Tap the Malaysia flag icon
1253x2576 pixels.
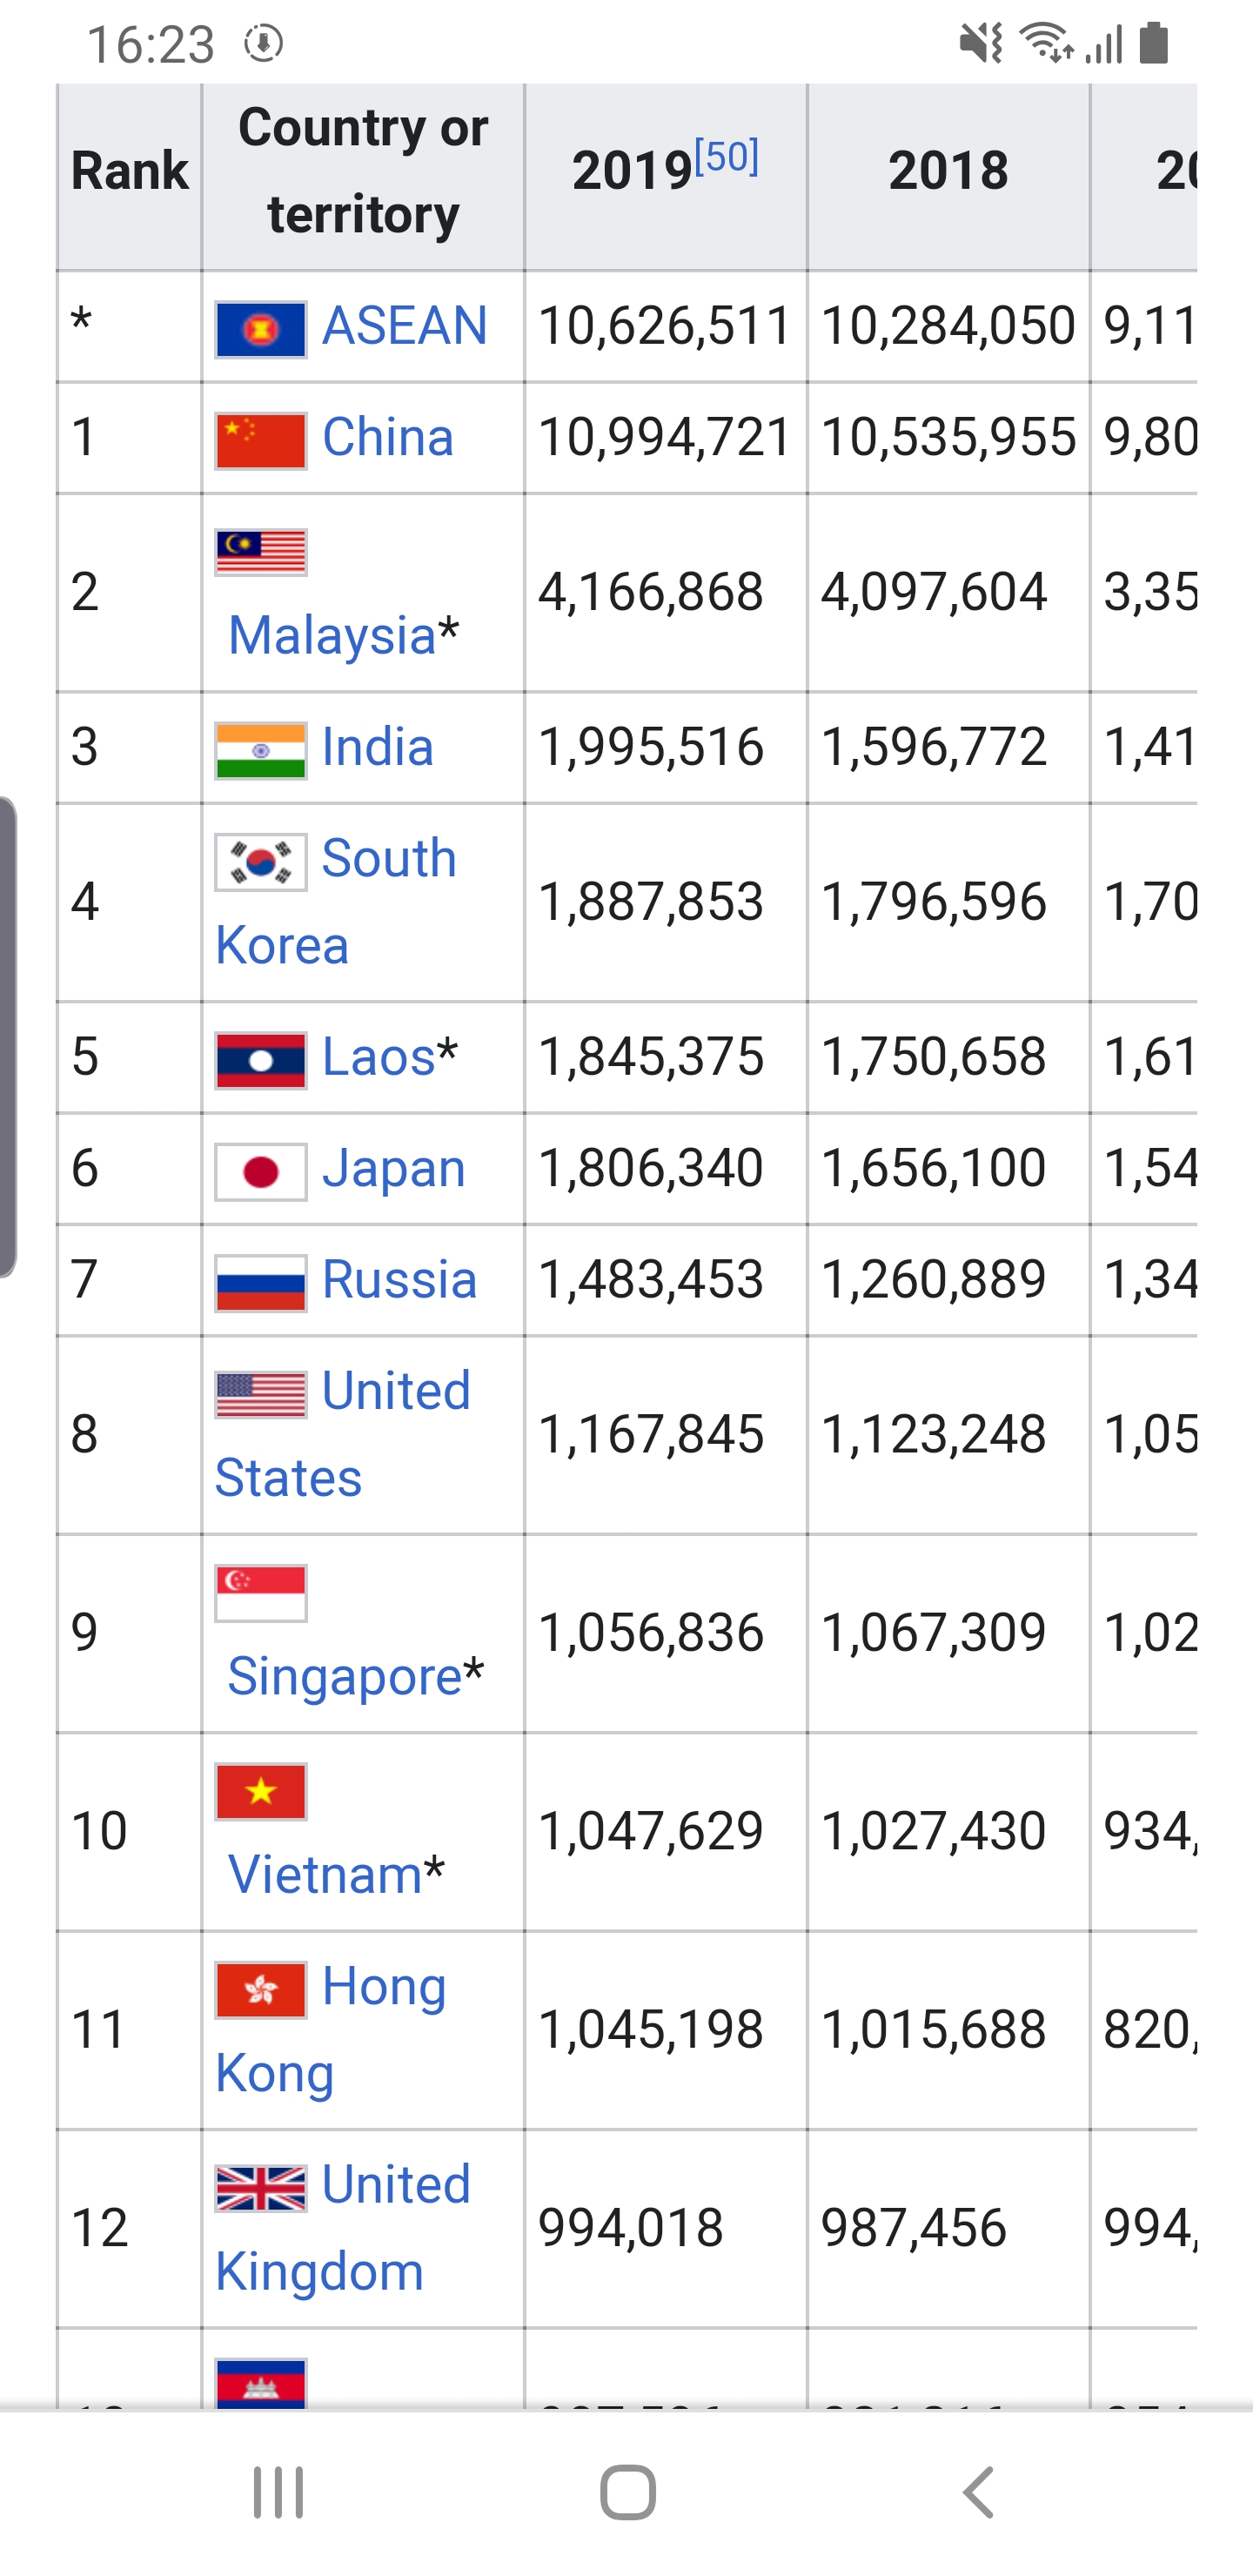[260, 551]
